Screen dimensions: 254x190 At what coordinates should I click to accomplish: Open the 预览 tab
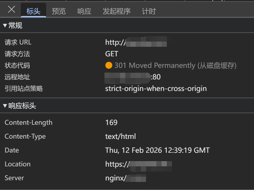(x=59, y=11)
